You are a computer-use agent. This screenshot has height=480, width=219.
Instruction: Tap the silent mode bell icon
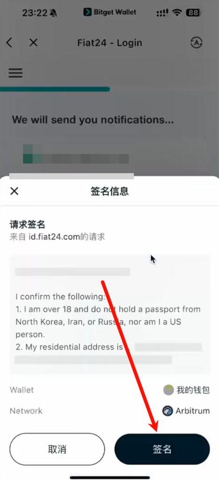(54, 13)
